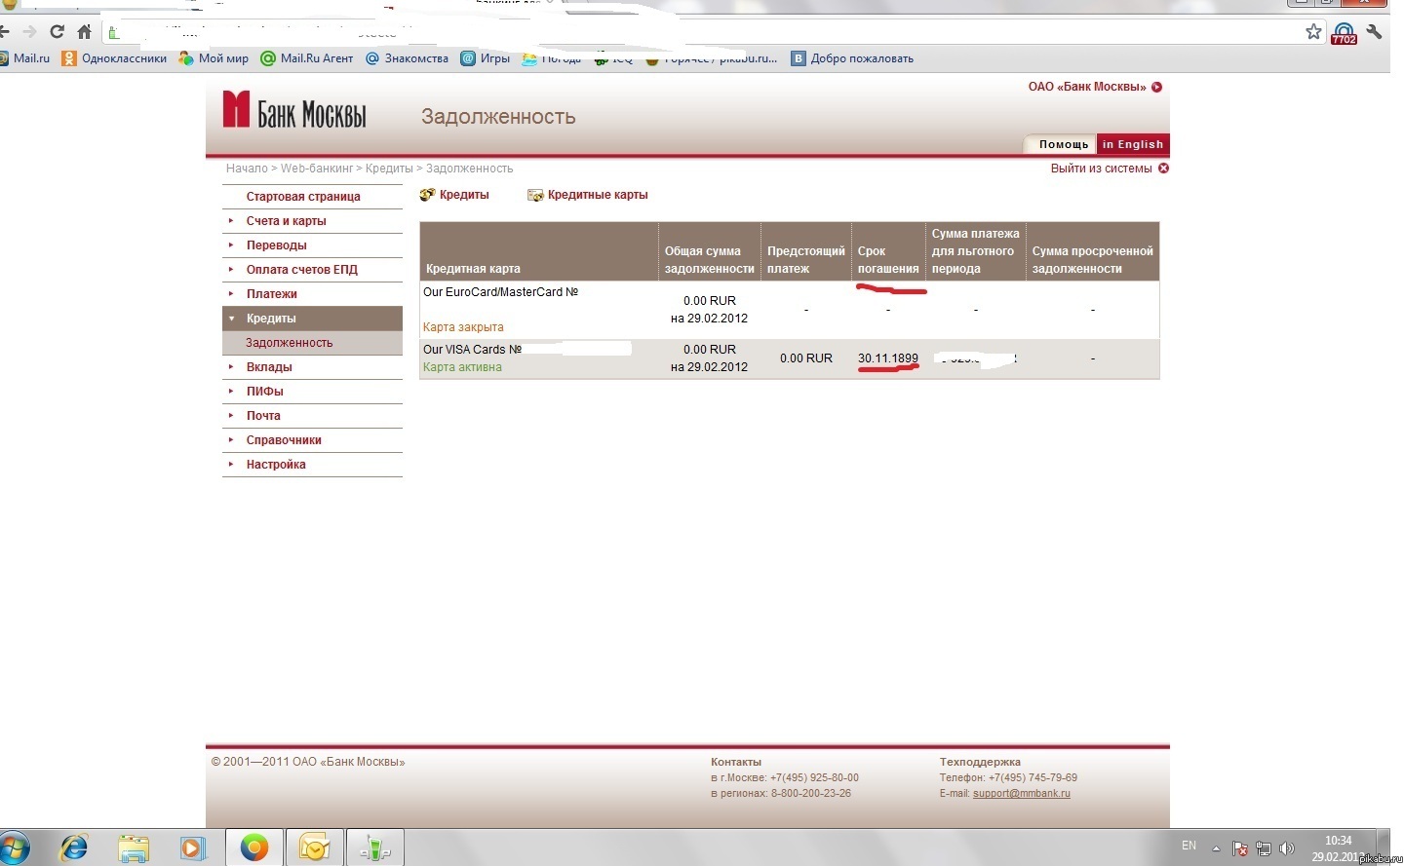Expand the Счета и карты menu

(286, 221)
